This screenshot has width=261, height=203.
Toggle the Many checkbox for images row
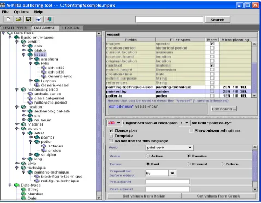[212, 44]
